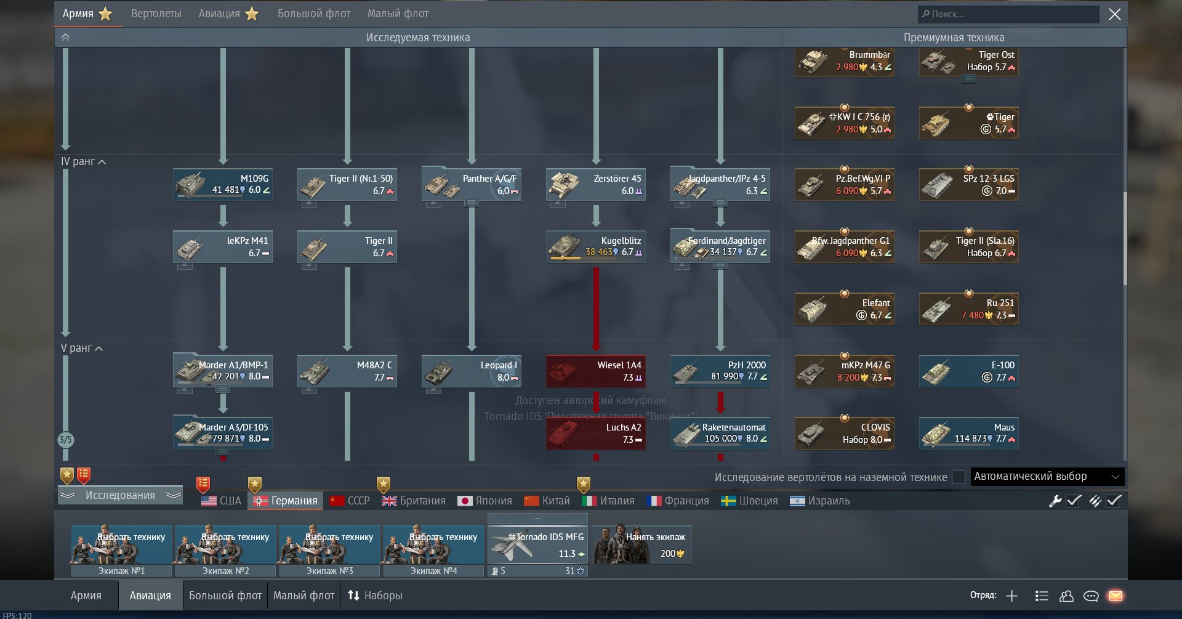1182x619 pixels.
Task: Toggle the auto-repair wrench checkbox
Action: tap(1073, 501)
